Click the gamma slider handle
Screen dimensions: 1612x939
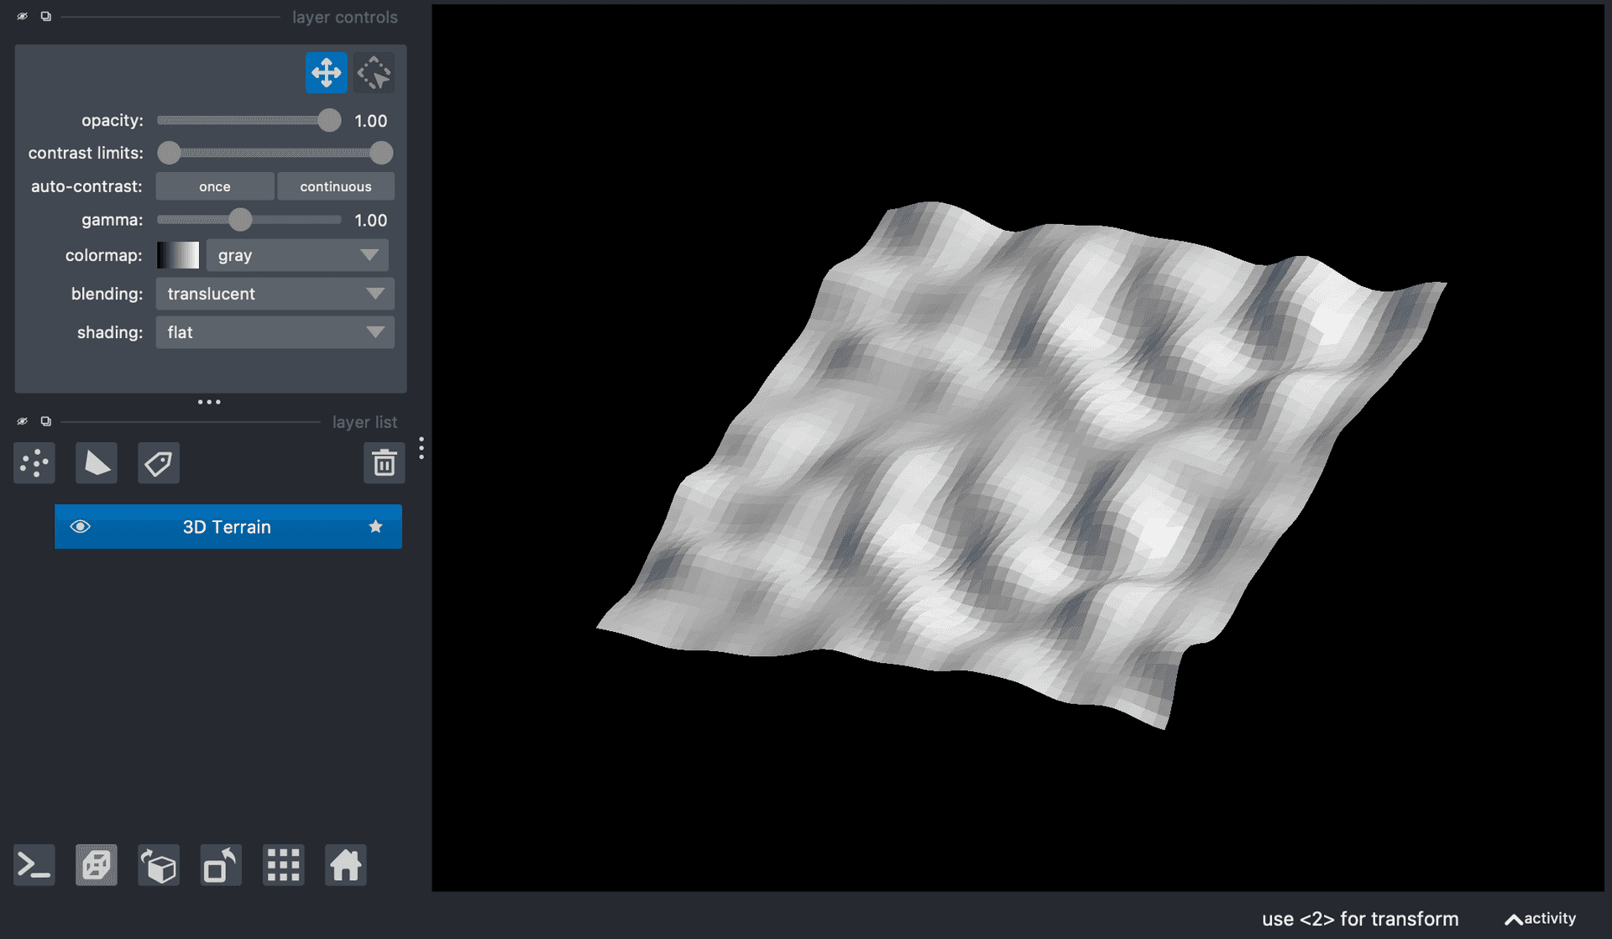[x=240, y=220]
